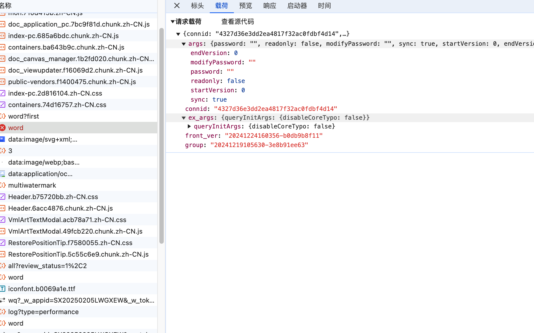
Task: Select the word?first request
Action: pos(79,116)
